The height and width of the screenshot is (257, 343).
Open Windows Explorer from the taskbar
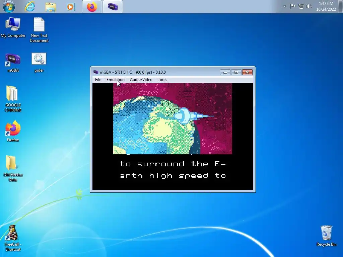click(x=51, y=7)
